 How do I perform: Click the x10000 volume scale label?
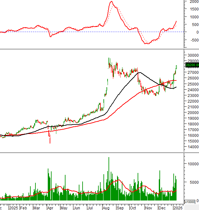click(x=190, y=202)
